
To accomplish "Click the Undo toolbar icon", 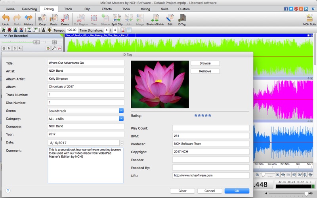I will 6,19.
